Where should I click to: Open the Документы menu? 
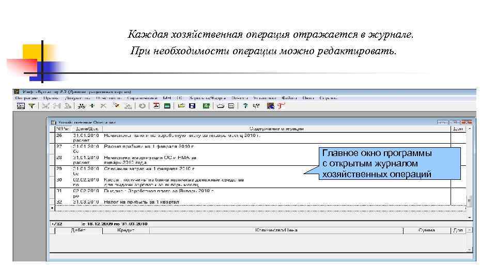tap(77, 98)
